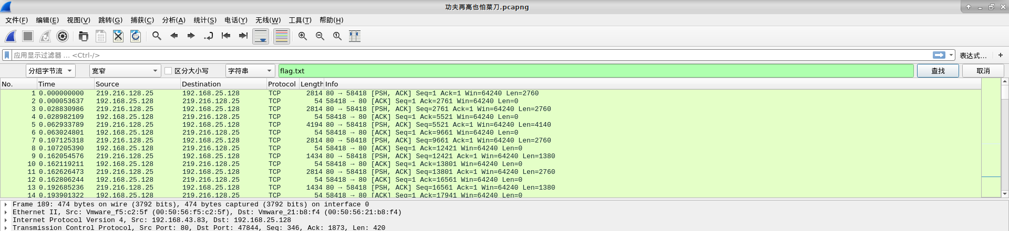The width and height of the screenshot is (1009, 231).
Task: Toggle packet list colorization
Action: tap(282, 36)
